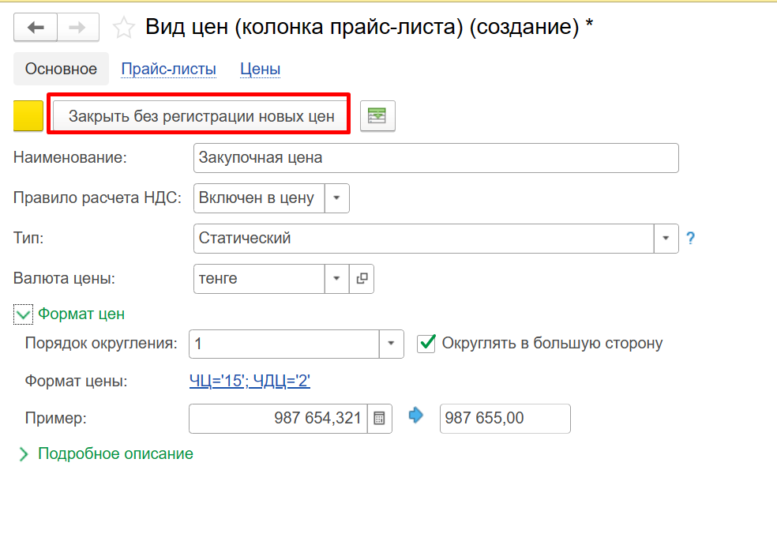Click the forward navigation arrow
This screenshot has height=538, width=777.
pos(77,28)
